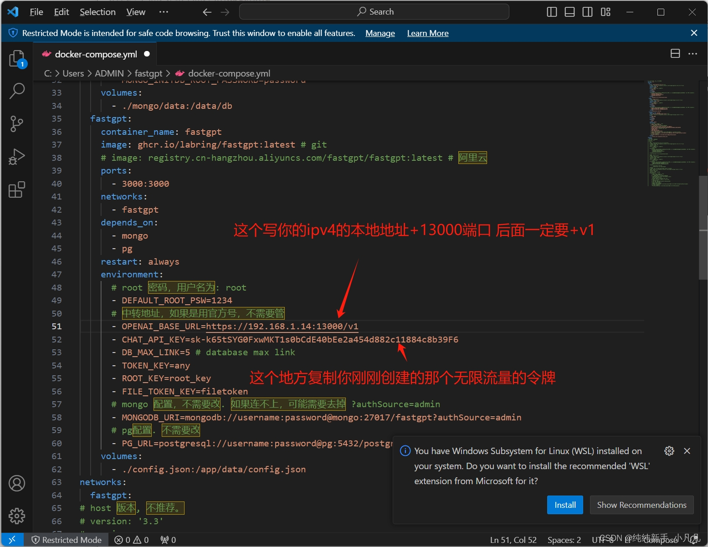
Task: Open the Search view in the activity bar
Action: (x=17, y=91)
